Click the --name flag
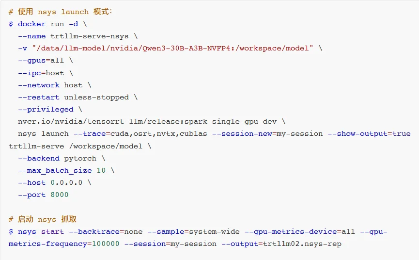The height and width of the screenshot is (260, 419). click(32, 36)
